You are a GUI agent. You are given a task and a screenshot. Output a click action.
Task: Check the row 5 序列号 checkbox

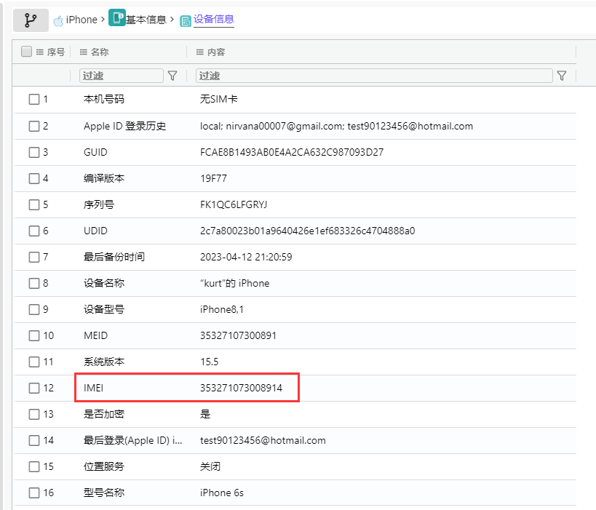point(34,205)
